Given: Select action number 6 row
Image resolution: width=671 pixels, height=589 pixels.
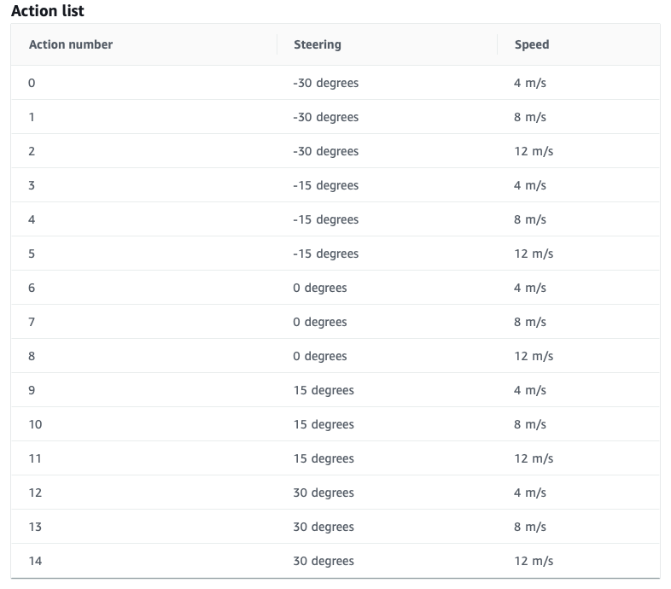Looking at the screenshot, I should [32, 288].
